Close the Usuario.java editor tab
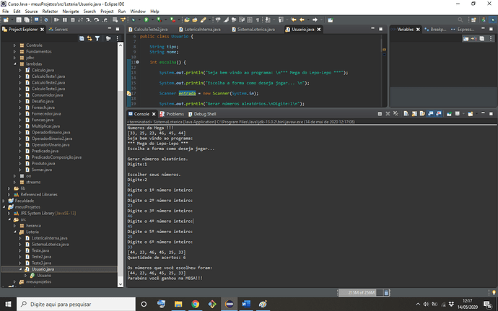The width and height of the screenshot is (498, 311). 319,30
